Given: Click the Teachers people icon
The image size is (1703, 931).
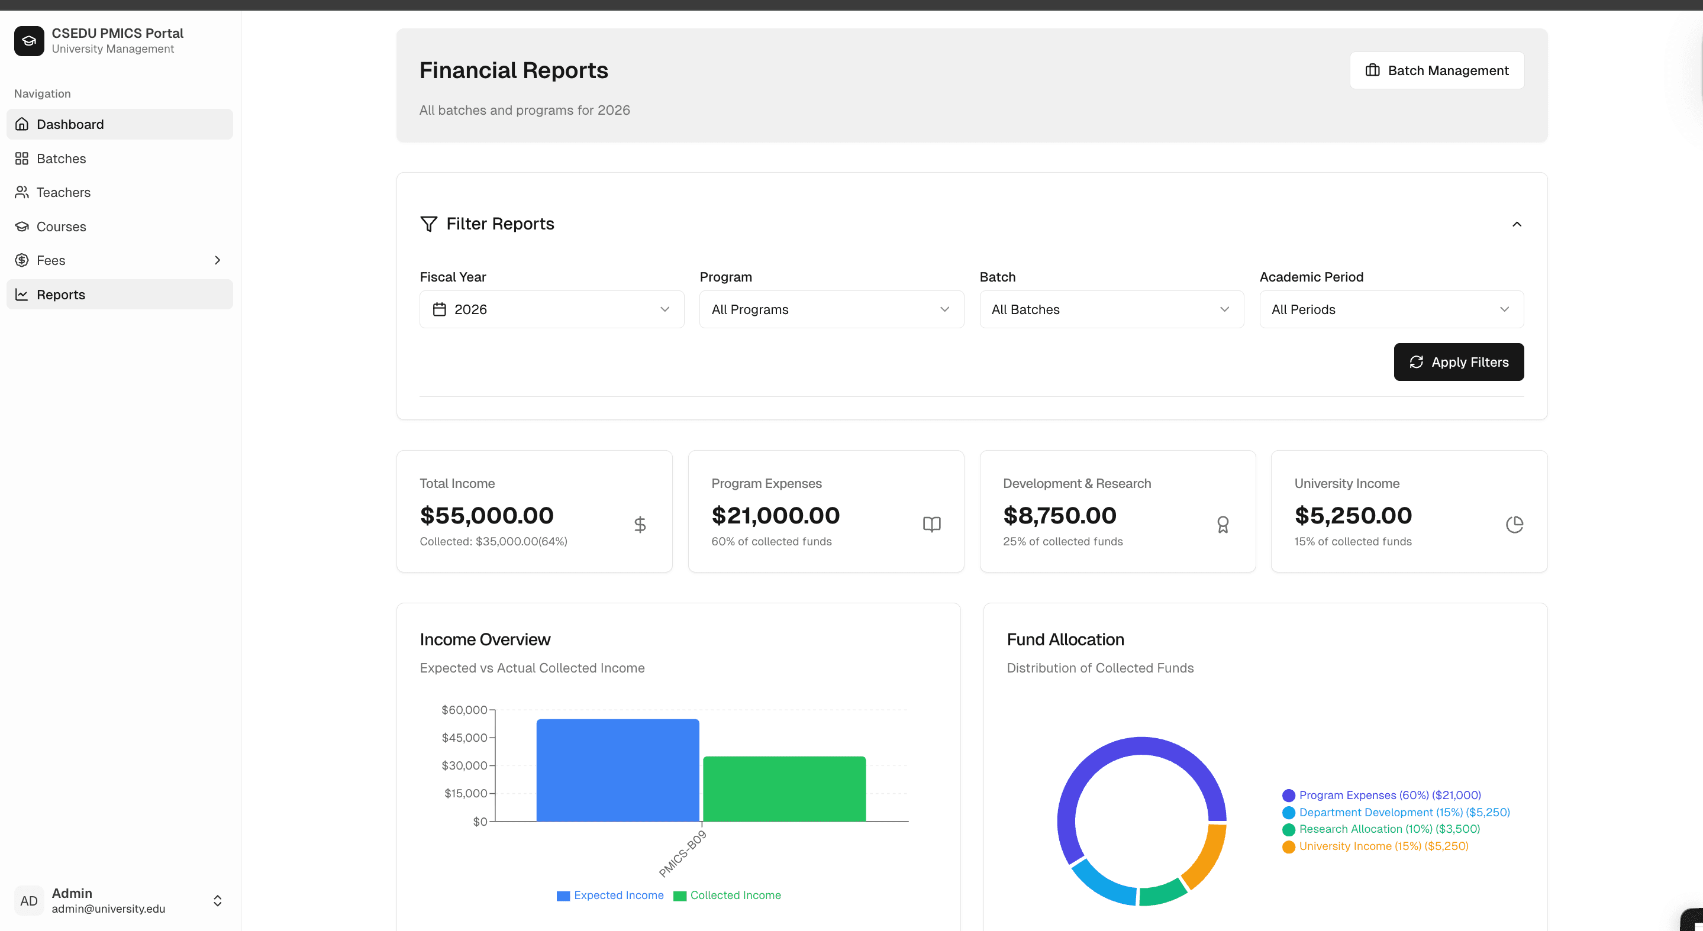Looking at the screenshot, I should click(22, 192).
